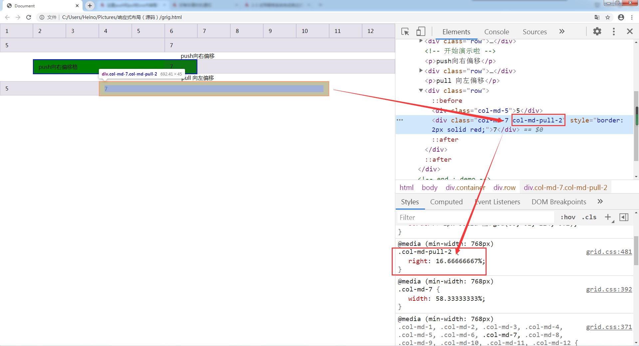Open DevTools settings gear
Viewport: 639px width, 346px height.
pos(597,31)
